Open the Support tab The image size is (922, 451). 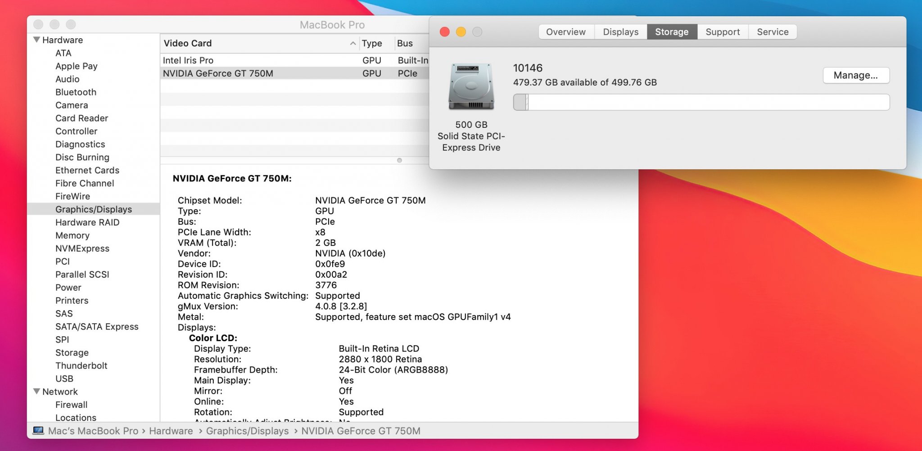point(723,32)
